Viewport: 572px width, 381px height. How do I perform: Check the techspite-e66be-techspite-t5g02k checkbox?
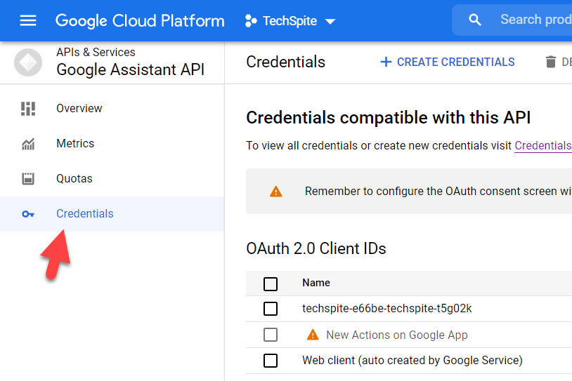coord(271,309)
